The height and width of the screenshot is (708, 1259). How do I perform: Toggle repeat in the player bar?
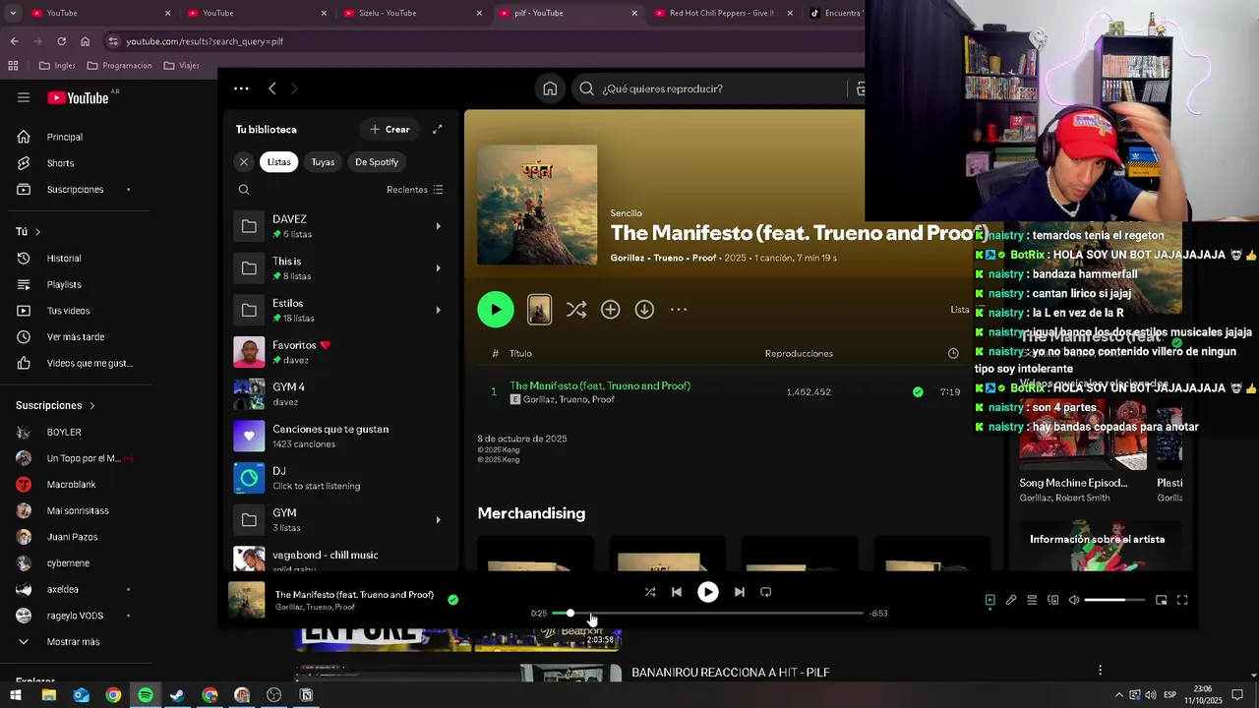coord(766,592)
